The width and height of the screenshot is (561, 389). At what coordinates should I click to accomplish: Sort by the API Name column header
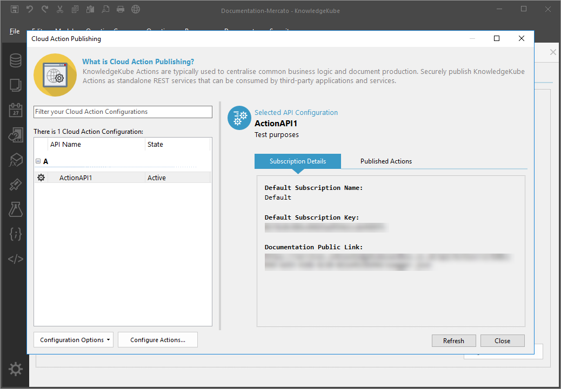(x=97, y=144)
